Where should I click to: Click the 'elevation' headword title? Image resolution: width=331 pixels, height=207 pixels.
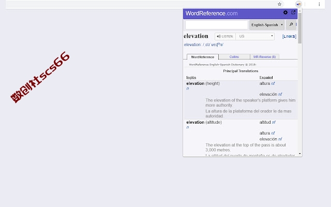point(196,36)
